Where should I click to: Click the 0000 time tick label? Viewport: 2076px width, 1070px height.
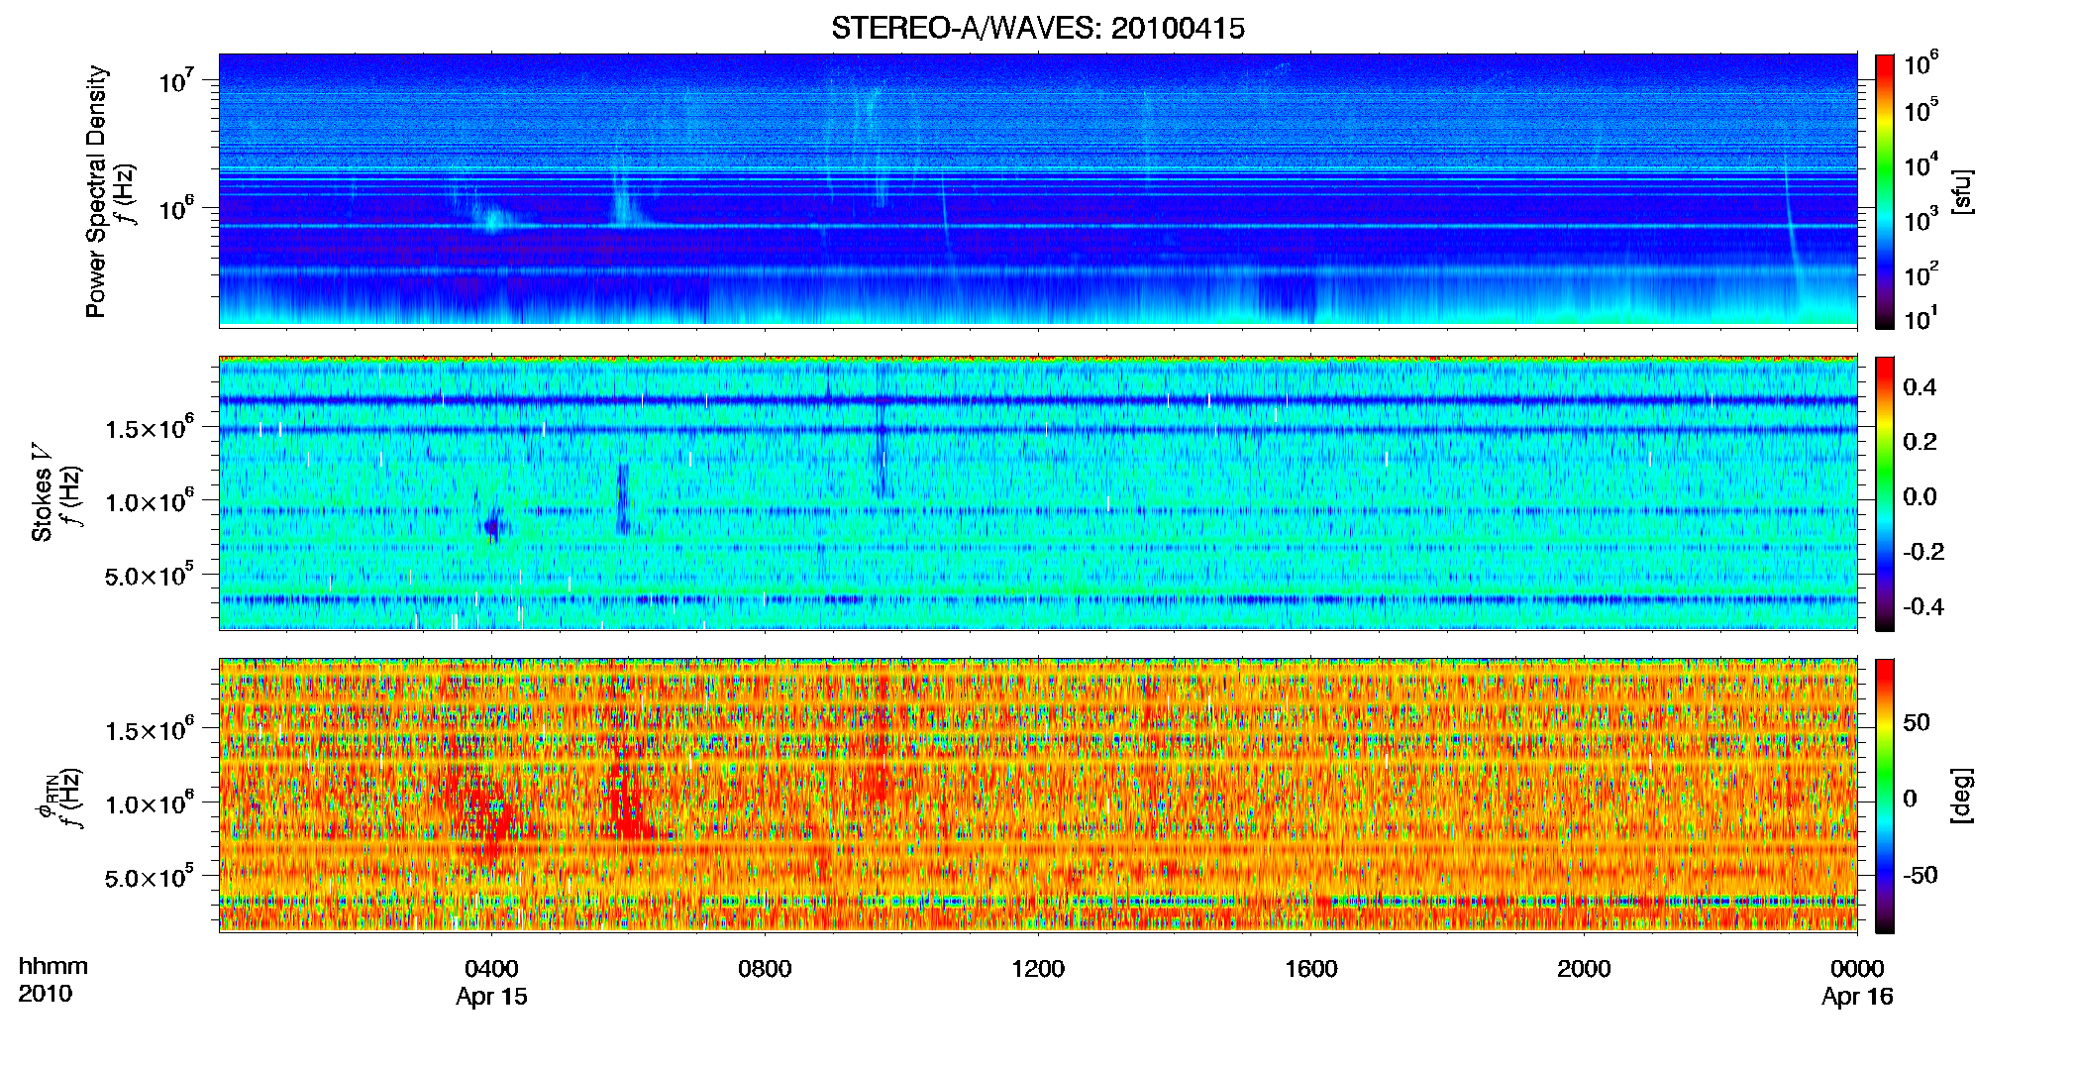coord(1857,969)
